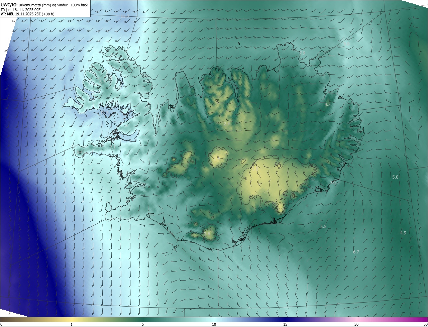
Task: Click the 4.2 precipitation value on the map
Action: (x=328, y=104)
